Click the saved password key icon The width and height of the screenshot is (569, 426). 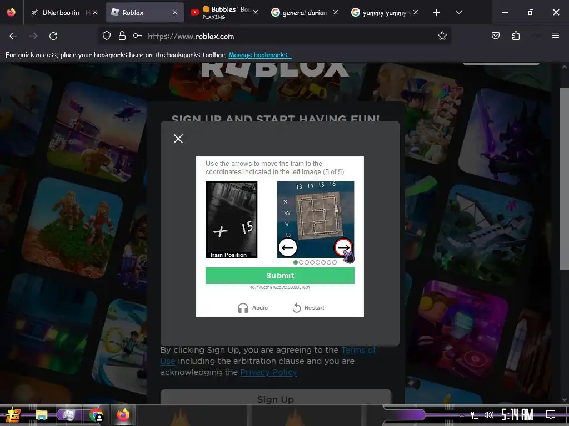point(138,36)
